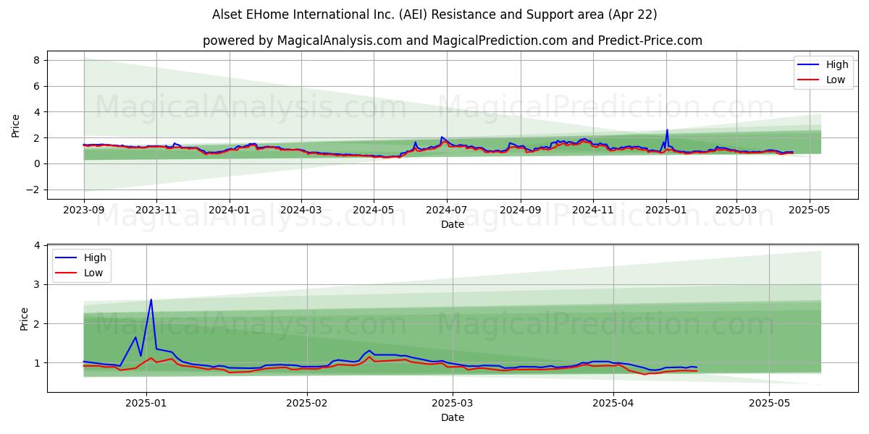Click the lower chart's 'Price' axis label
869x434 pixels.
(25, 318)
